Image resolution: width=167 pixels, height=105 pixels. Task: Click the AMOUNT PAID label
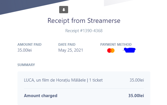click(29, 45)
